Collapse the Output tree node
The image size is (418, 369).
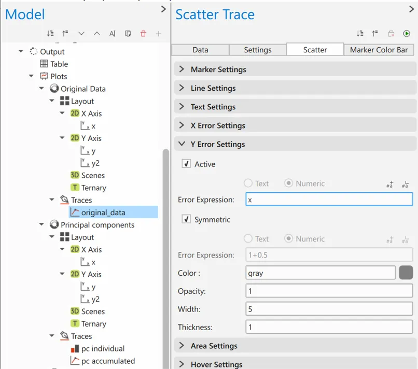(x=21, y=51)
